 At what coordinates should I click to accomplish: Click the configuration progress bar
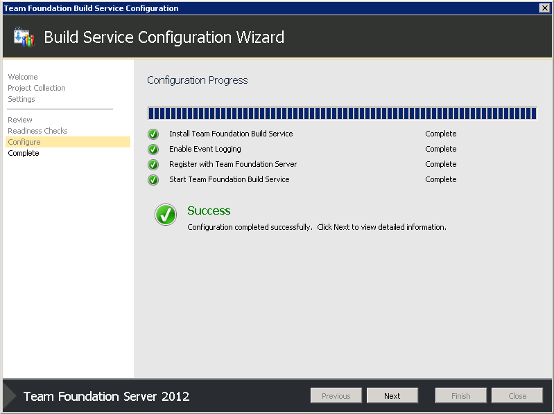[343, 114]
